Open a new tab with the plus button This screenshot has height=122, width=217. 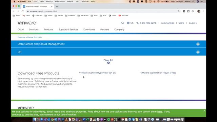coord(57,6)
